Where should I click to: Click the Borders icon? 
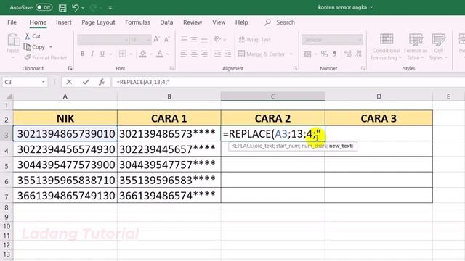123,54
